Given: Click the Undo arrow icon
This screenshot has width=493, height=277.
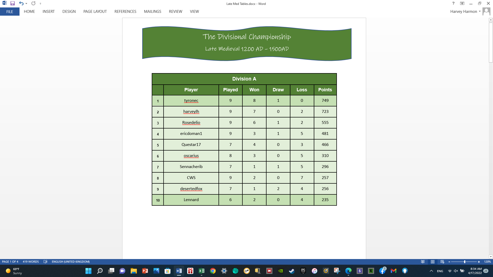Looking at the screenshot, I should [21, 4].
